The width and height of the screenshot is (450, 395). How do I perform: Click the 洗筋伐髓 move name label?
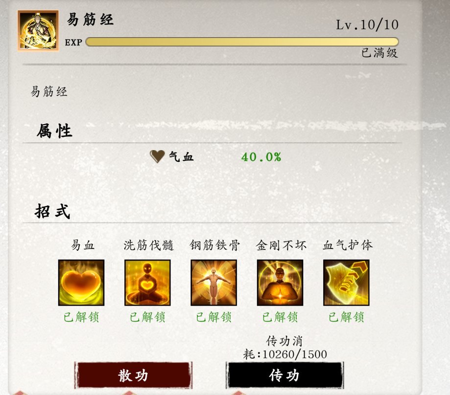pos(149,245)
